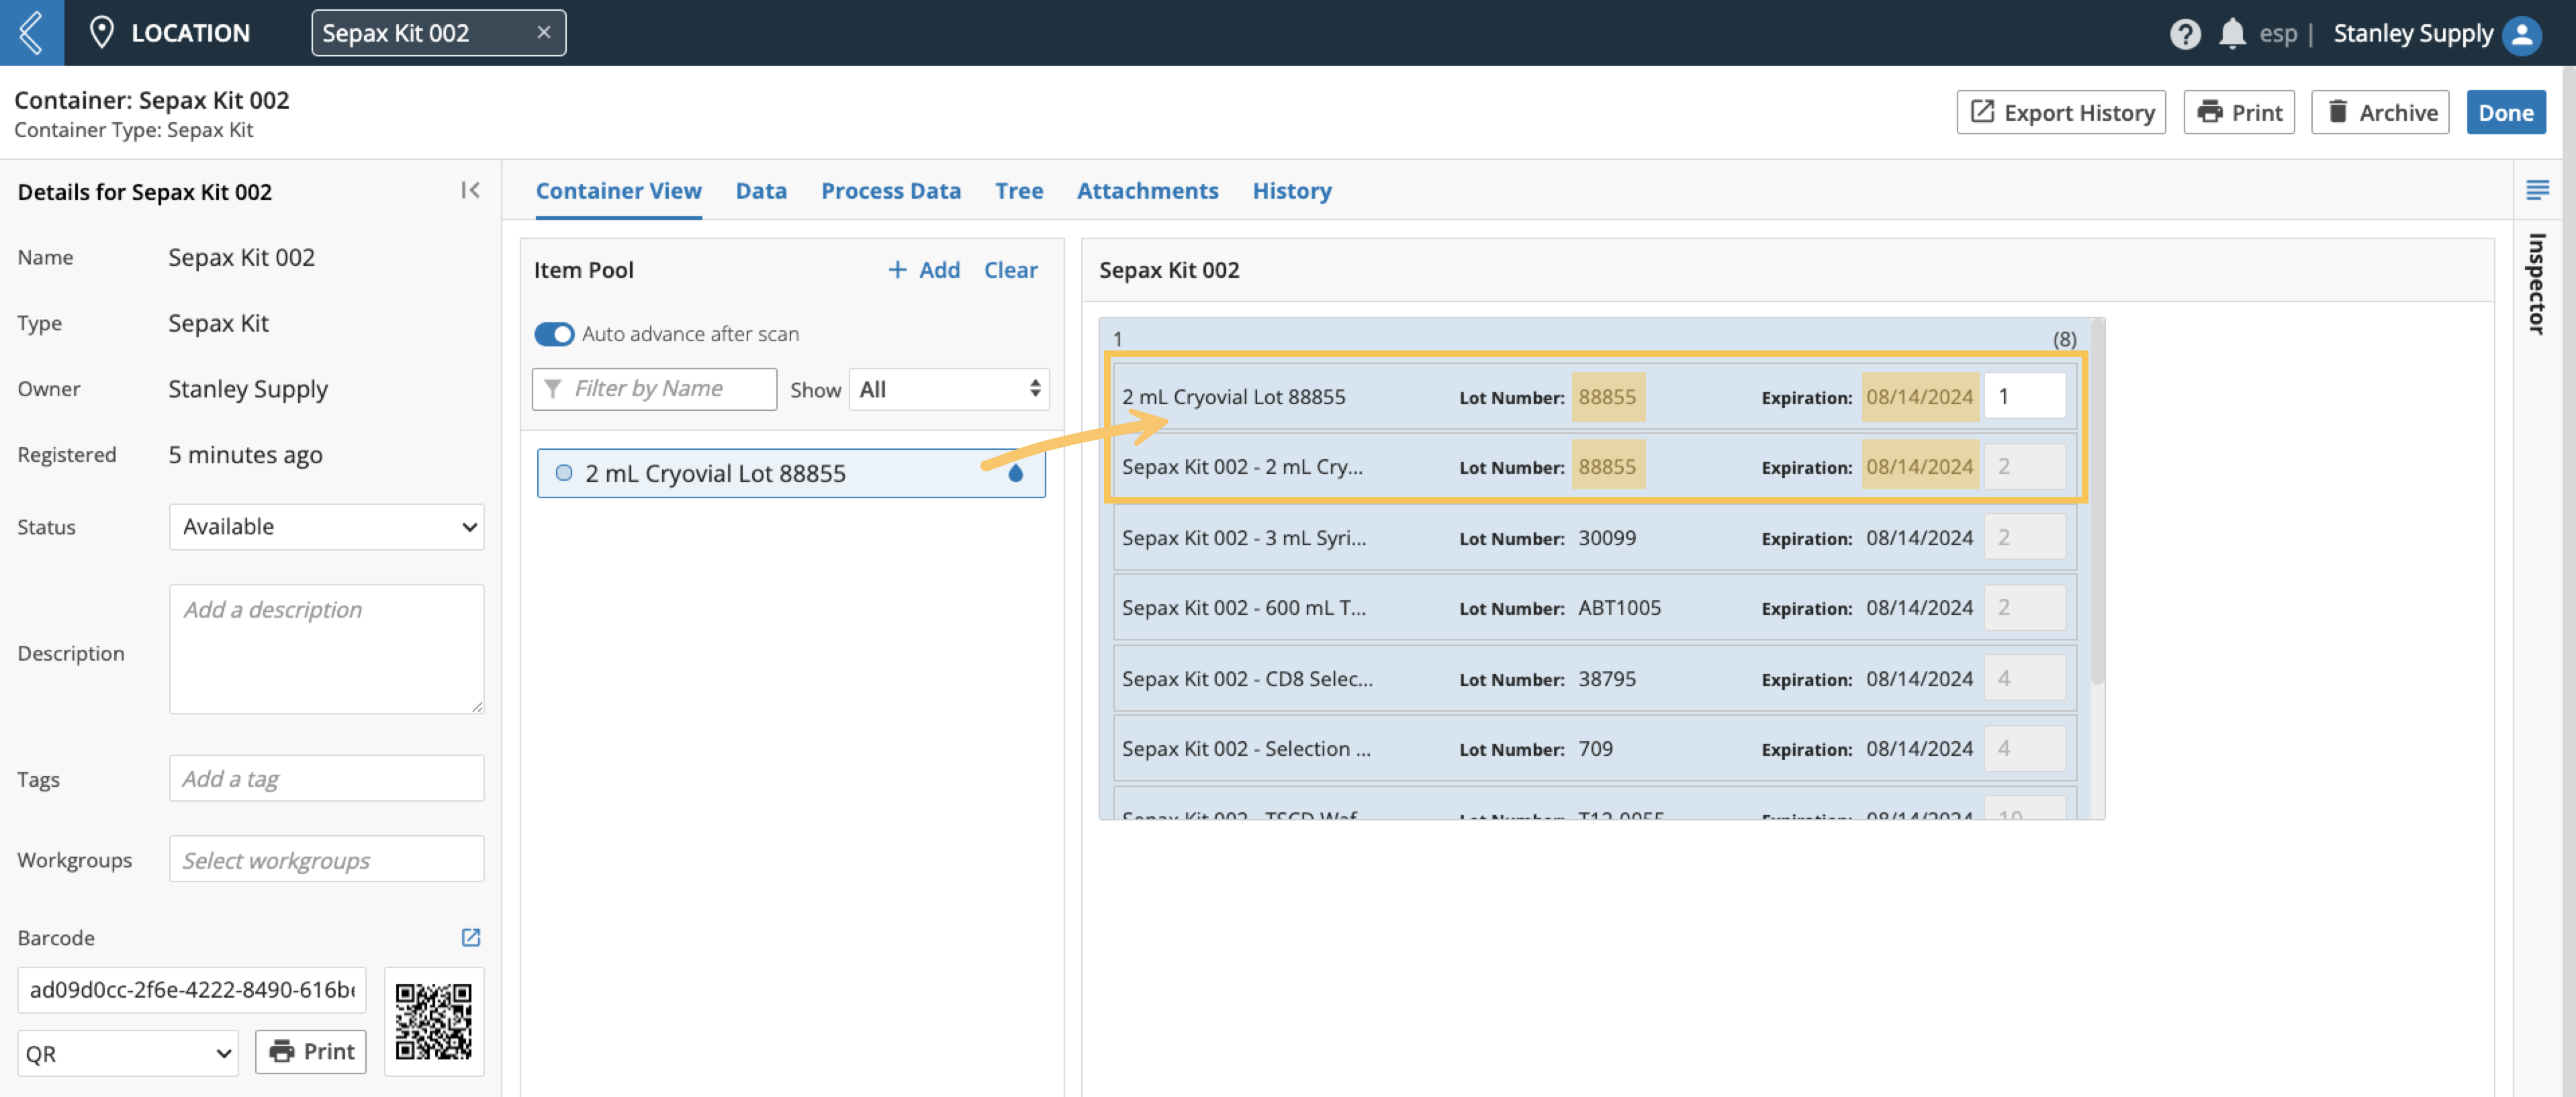The image size is (2576, 1097).
Task: Click lot number ABT1005
Action: [1619, 608]
